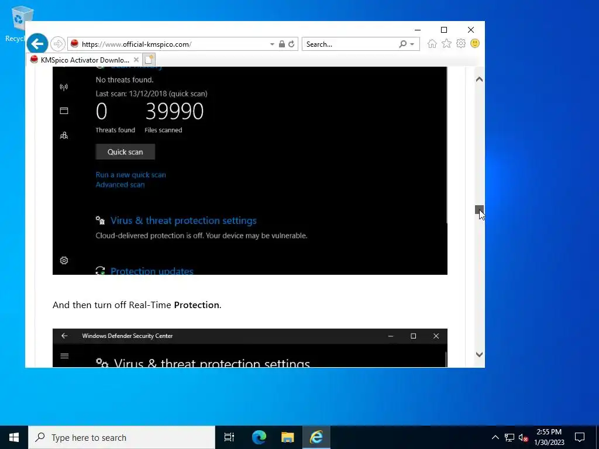Image resolution: width=599 pixels, height=449 pixels.
Task: Click the Advanced scan link
Action: point(120,185)
